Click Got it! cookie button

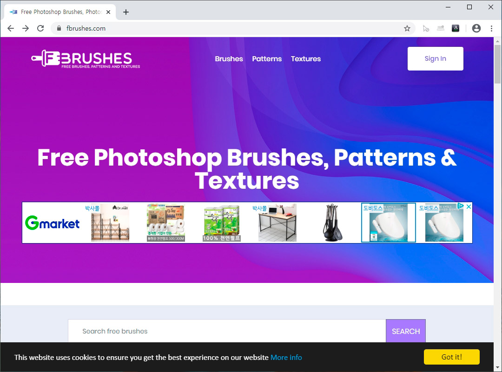452,357
